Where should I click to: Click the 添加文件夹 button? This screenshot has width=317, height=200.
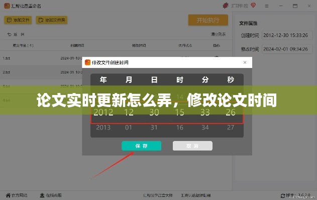tap(53, 20)
